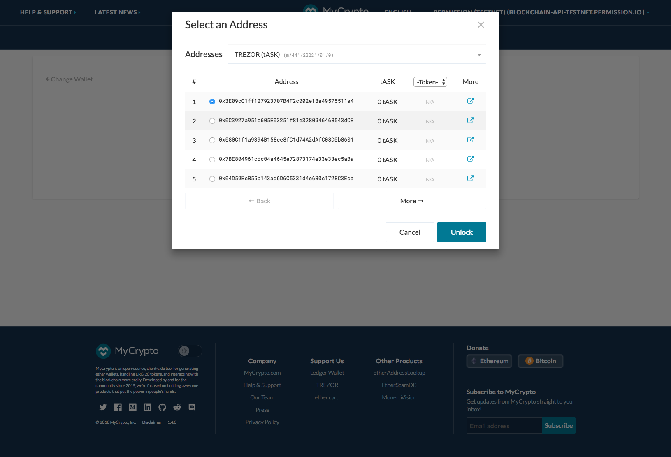The image size is (671, 457).
Task: Open the network selector dropdown in header
Action: 541,12
